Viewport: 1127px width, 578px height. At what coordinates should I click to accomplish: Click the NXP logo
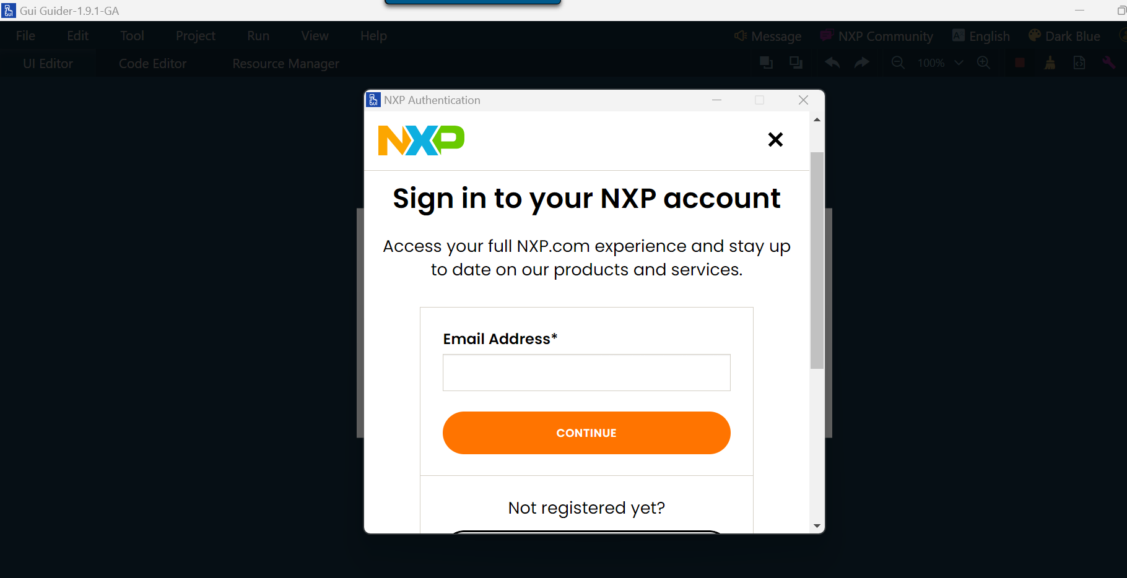[x=420, y=140]
